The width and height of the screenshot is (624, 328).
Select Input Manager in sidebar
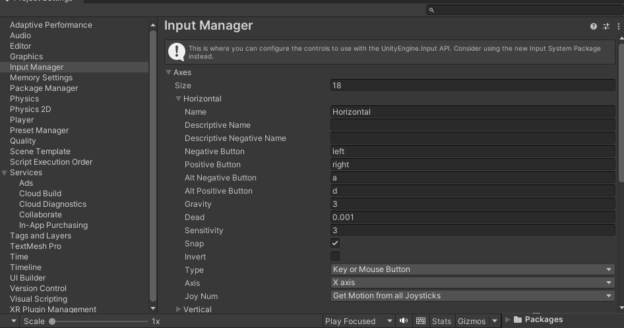click(x=37, y=67)
